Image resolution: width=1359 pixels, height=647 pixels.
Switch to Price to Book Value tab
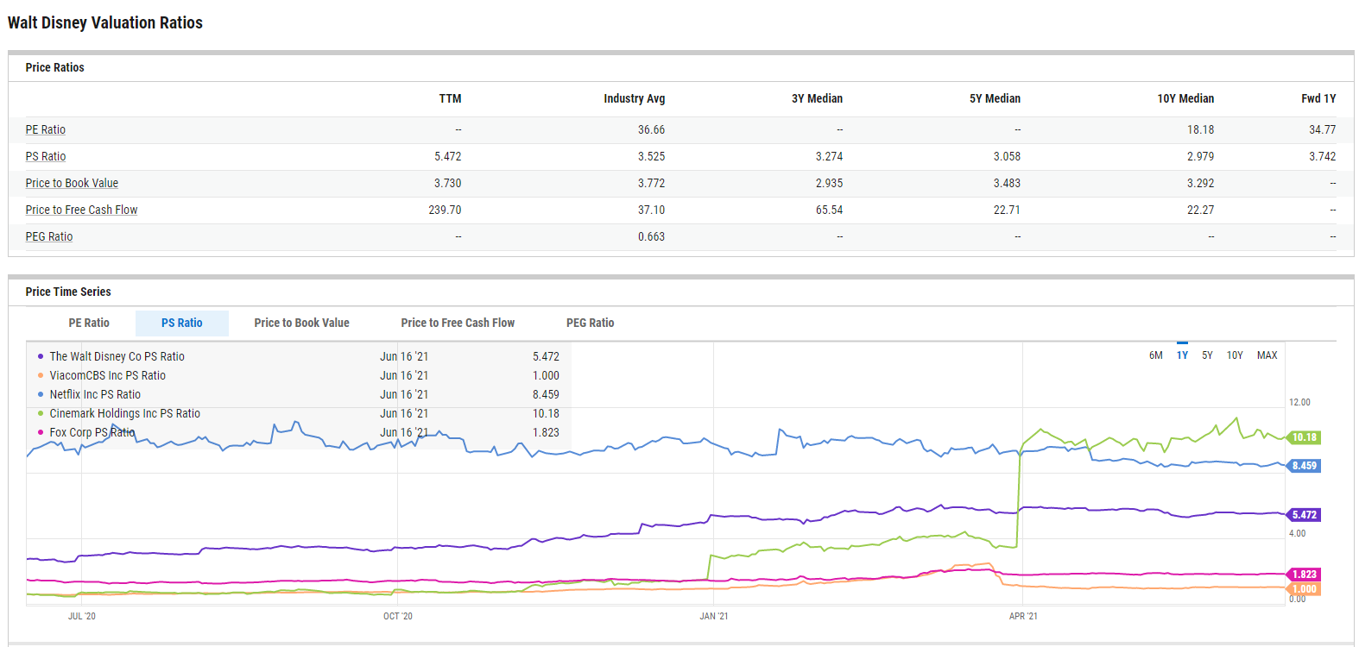click(302, 323)
